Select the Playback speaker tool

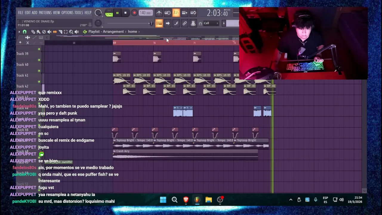click(76, 32)
